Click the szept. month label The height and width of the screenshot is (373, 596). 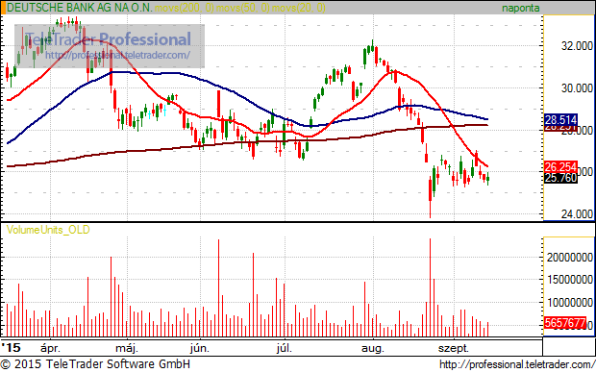454,348
